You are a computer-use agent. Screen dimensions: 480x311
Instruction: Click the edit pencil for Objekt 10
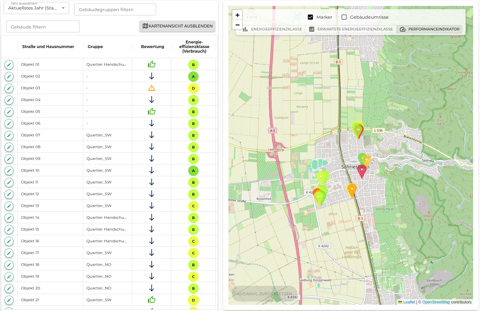click(x=9, y=171)
